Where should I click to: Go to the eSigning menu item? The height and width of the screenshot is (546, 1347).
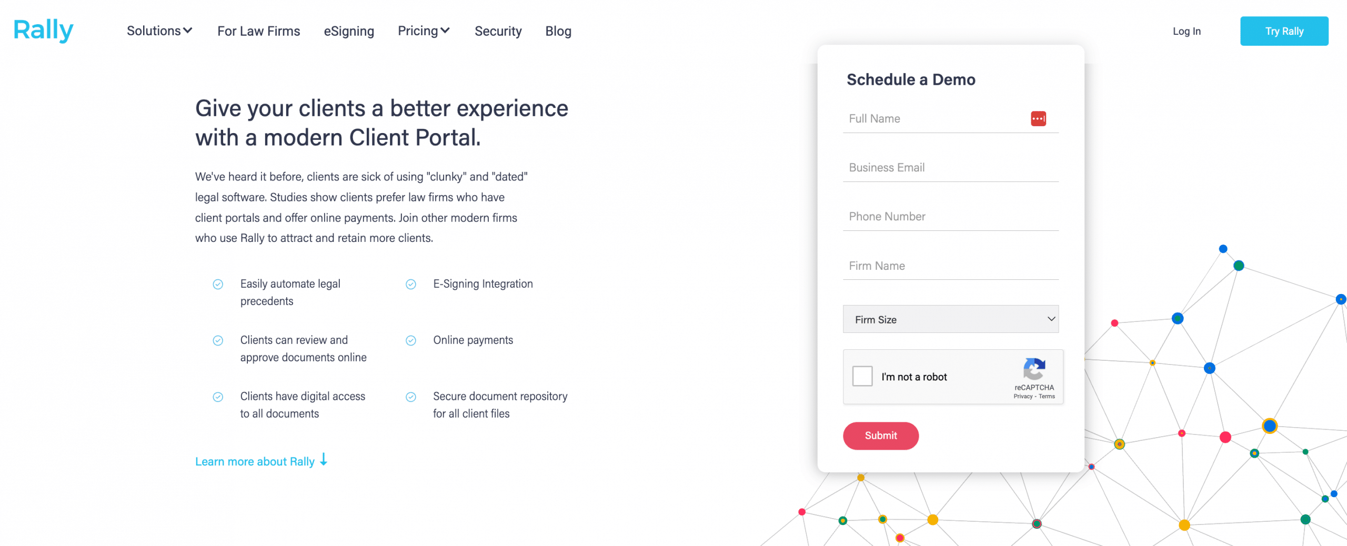349,32
